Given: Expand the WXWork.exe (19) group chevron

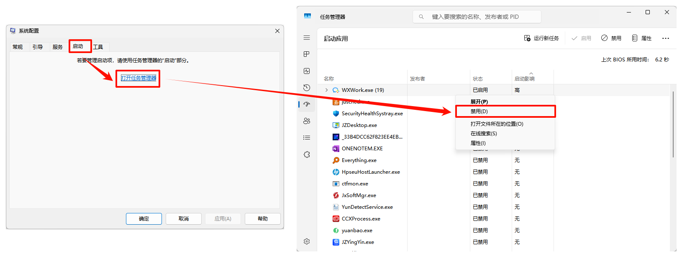Looking at the screenshot, I should pos(326,90).
